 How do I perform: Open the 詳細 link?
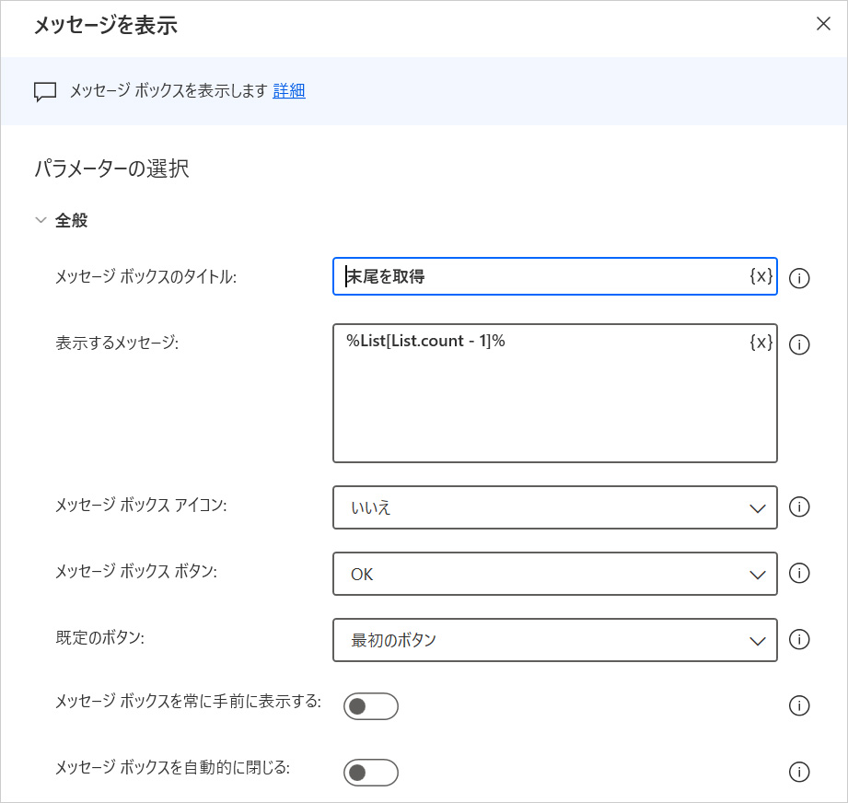tap(289, 91)
